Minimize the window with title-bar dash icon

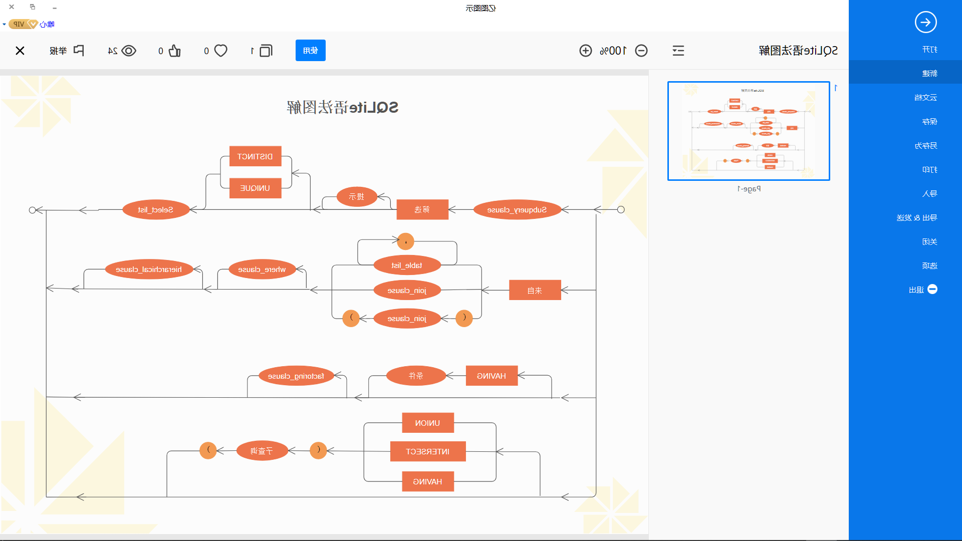coord(55,8)
